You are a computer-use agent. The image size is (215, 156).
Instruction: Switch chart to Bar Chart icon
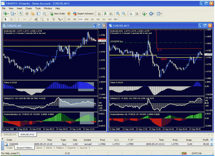[x=99, y=13]
